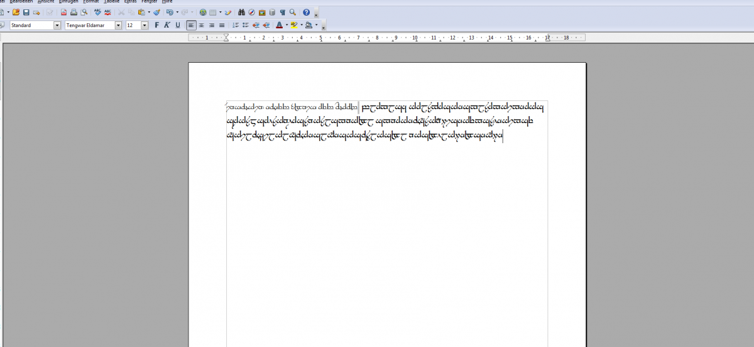The height and width of the screenshot is (347, 754).
Task: Copy selection icon
Action: pos(131,12)
